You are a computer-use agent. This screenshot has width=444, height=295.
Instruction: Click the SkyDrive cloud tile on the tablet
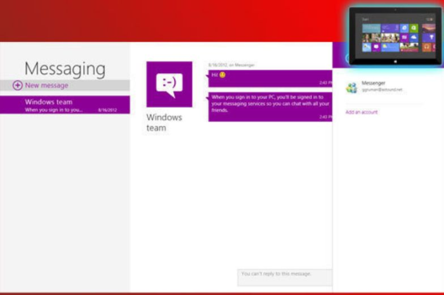coord(414,37)
